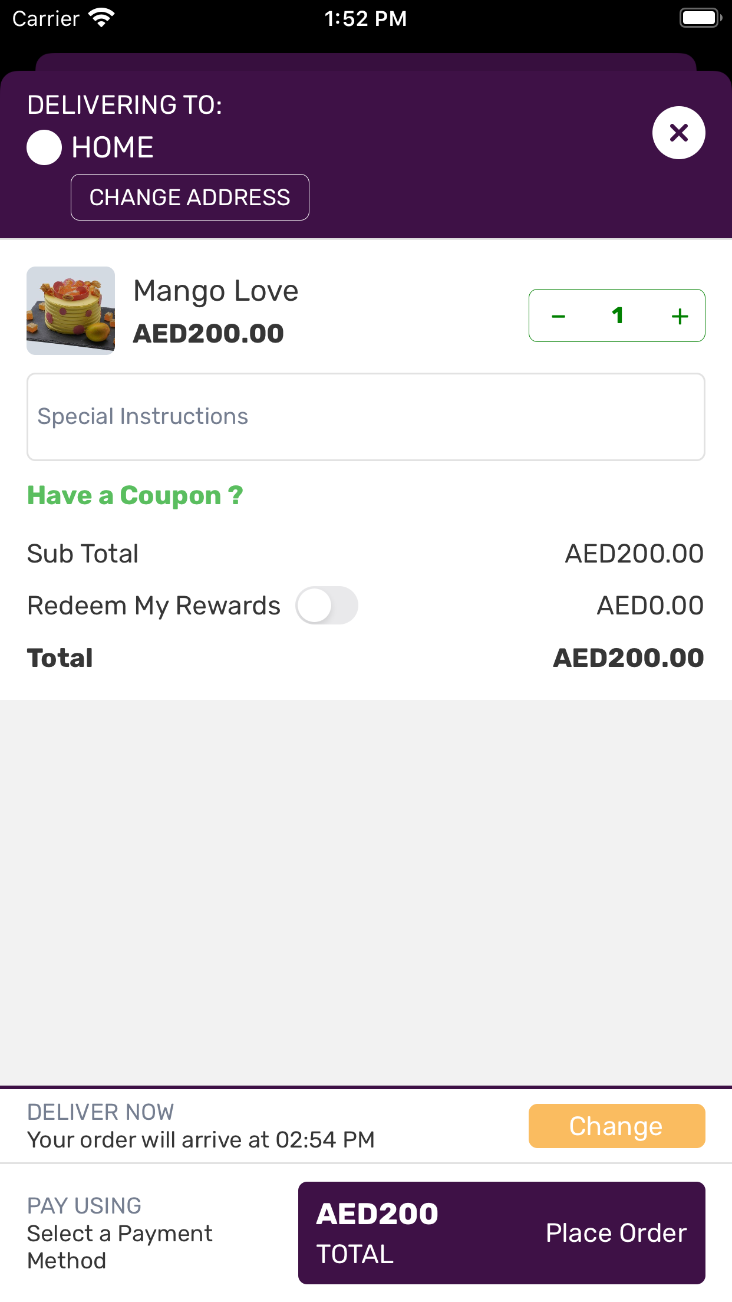Tap the Mango Love cake thumbnail

tap(71, 311)
